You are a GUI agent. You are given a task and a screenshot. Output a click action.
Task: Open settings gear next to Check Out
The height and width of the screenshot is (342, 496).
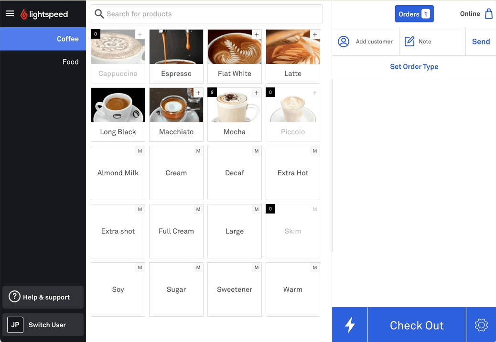[481, 325]
